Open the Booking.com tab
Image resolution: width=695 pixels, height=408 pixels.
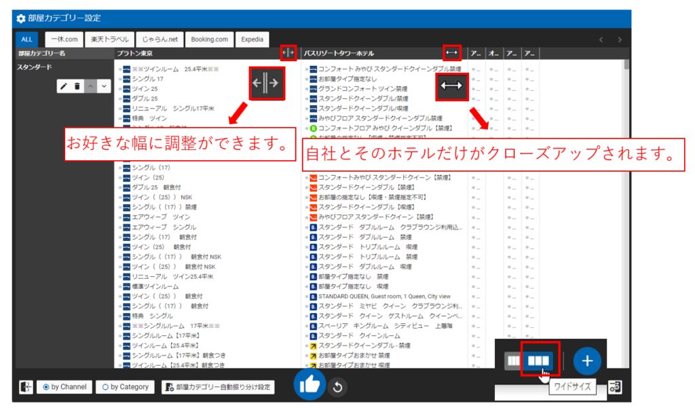point(209,39)
